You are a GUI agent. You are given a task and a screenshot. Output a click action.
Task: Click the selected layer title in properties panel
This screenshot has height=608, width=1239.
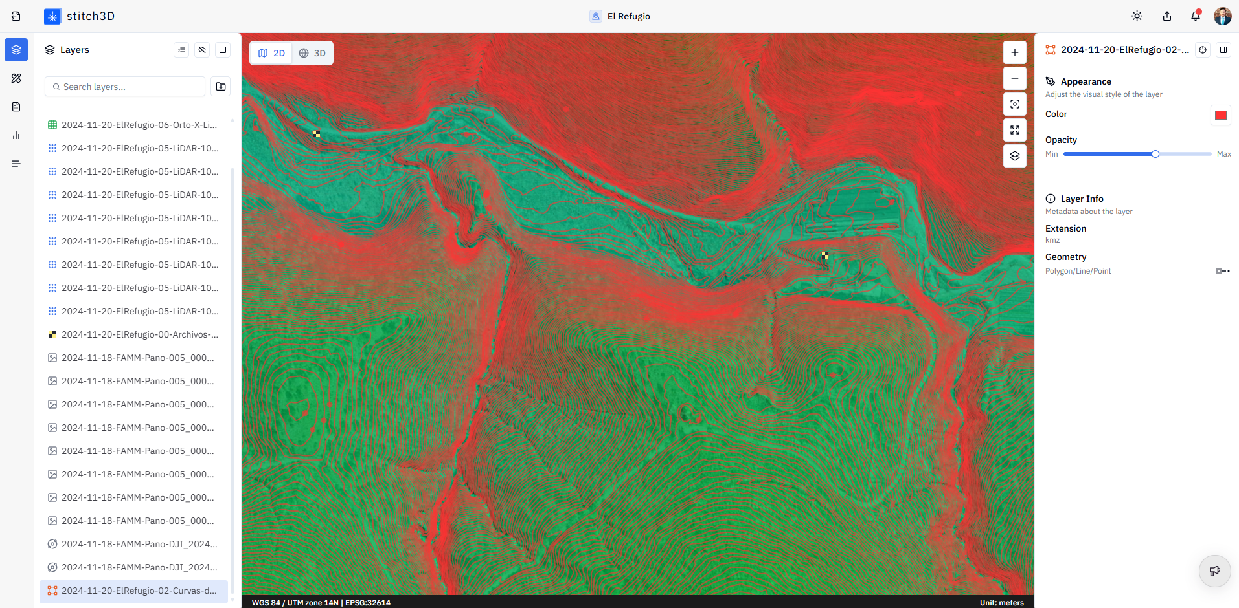[x=1125, y=50]
